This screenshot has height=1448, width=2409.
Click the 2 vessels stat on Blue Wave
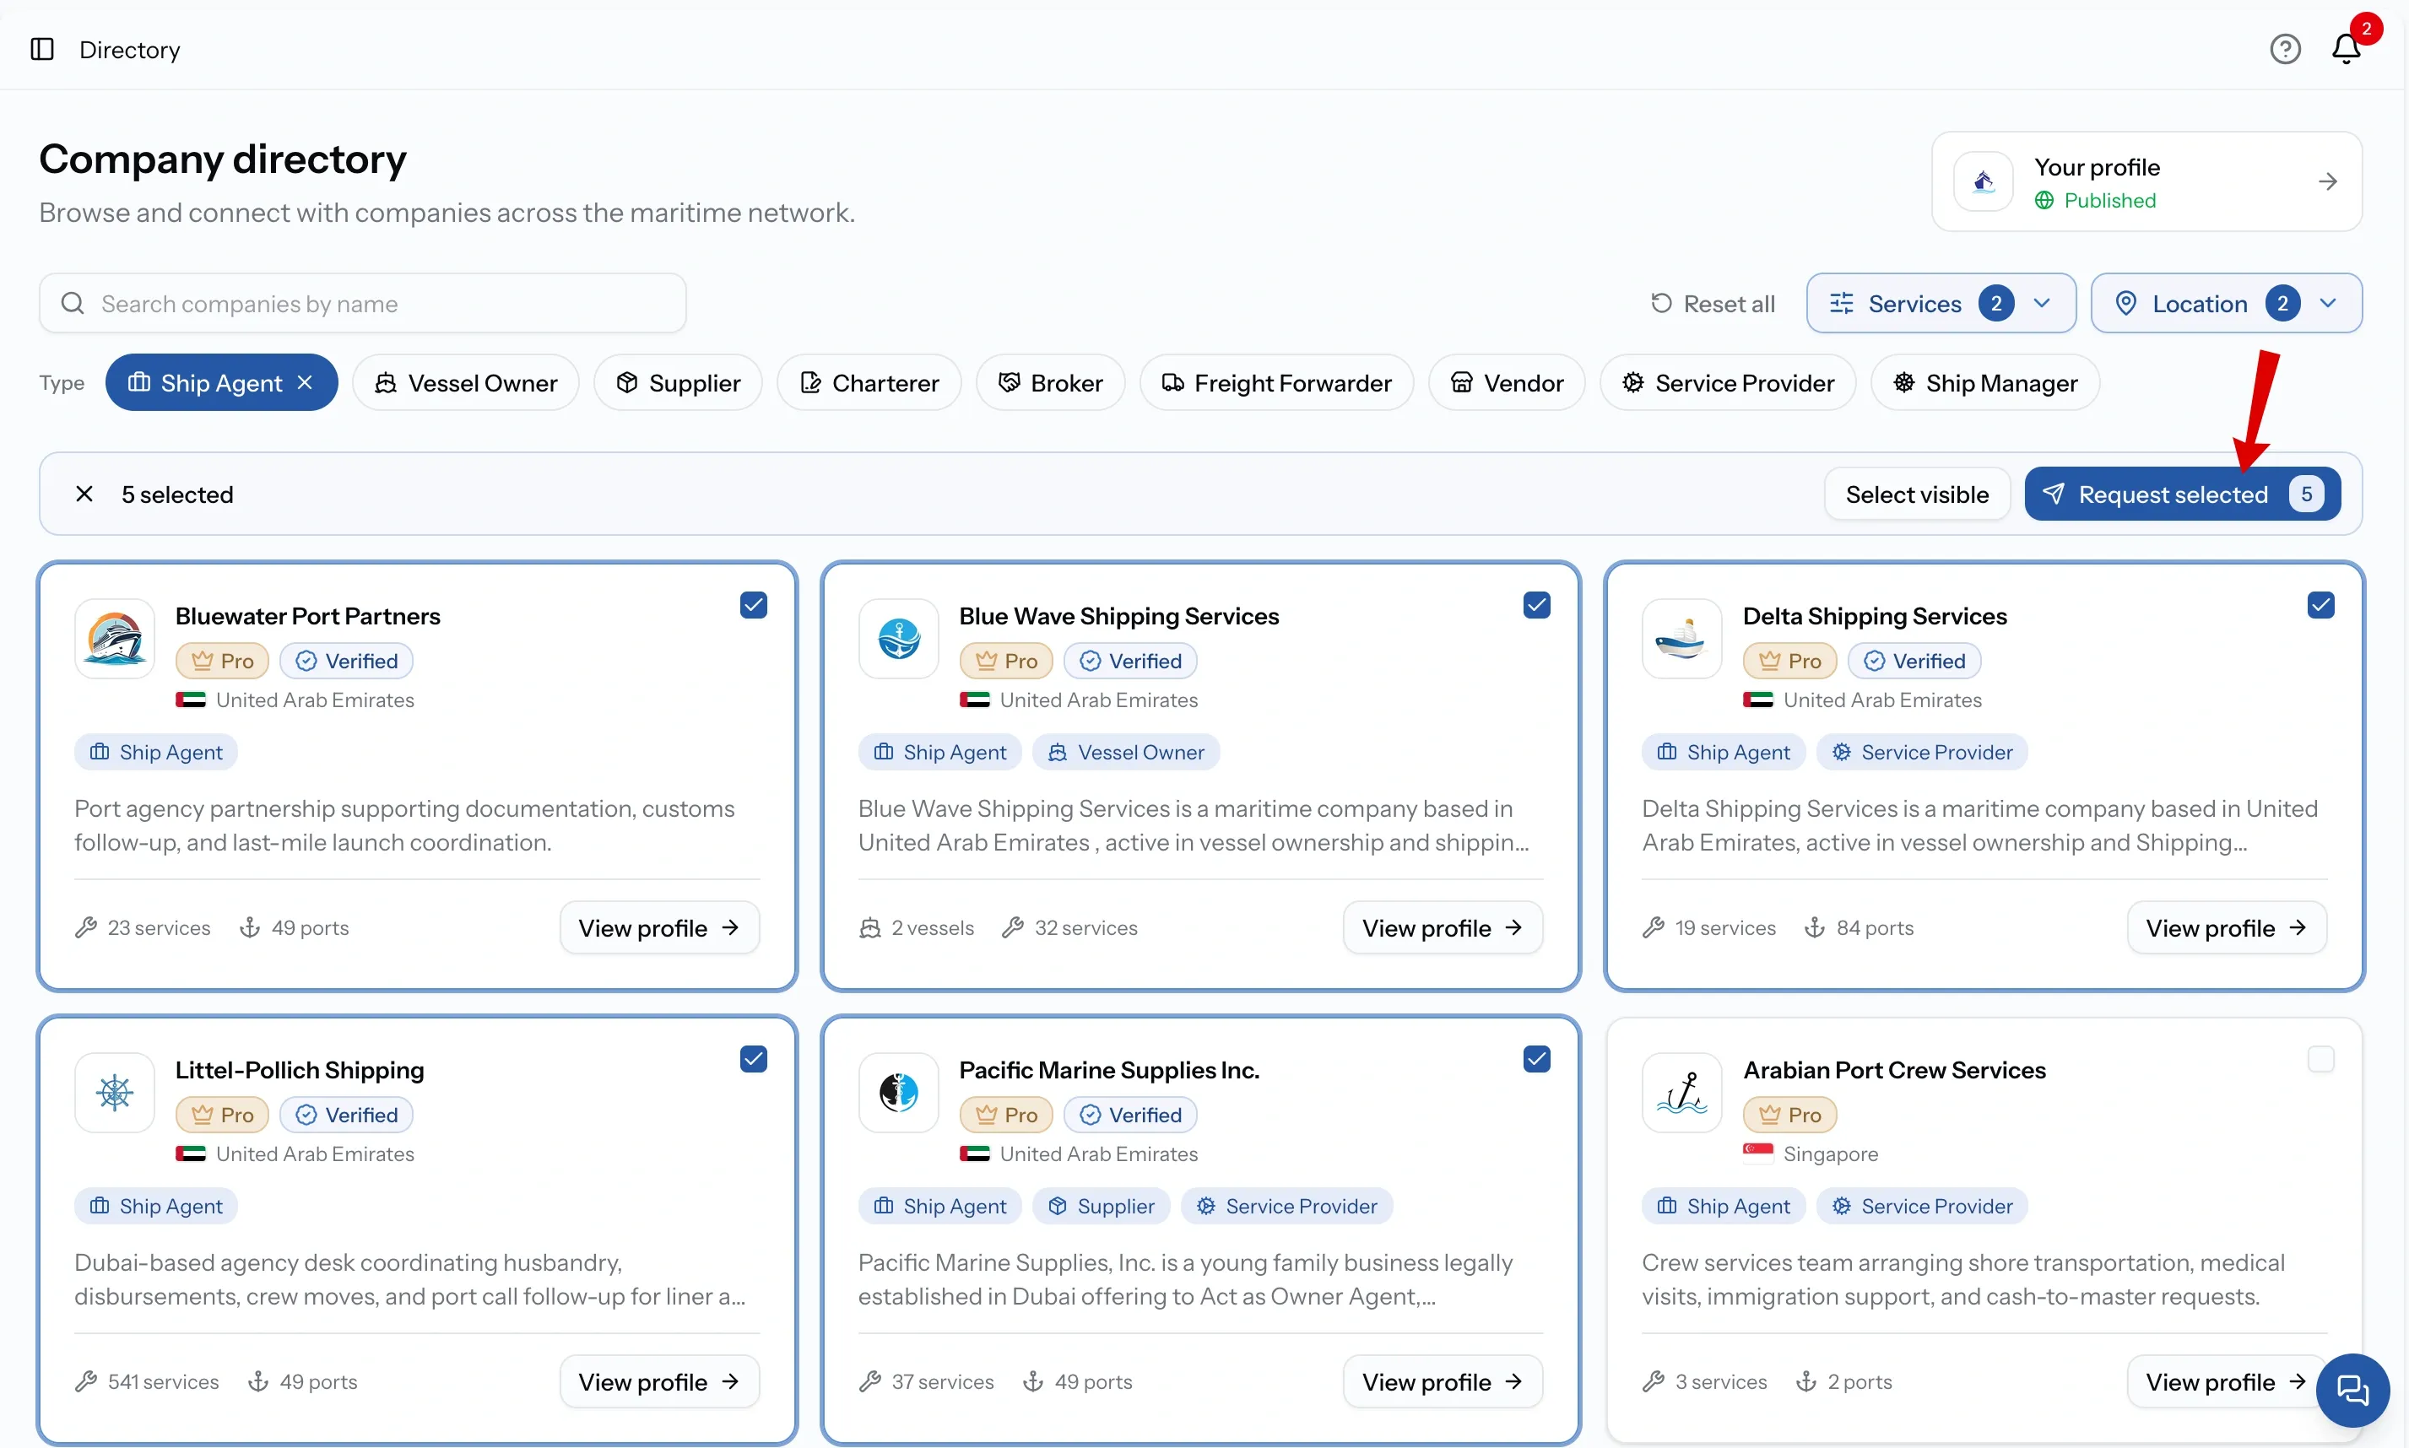click(x=917, y=928)
